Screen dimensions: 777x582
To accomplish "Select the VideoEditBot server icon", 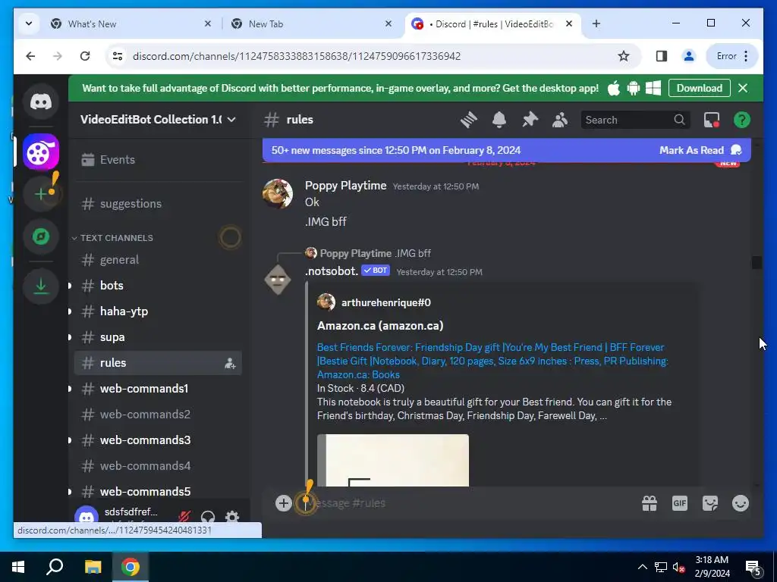I will (41, 152).
